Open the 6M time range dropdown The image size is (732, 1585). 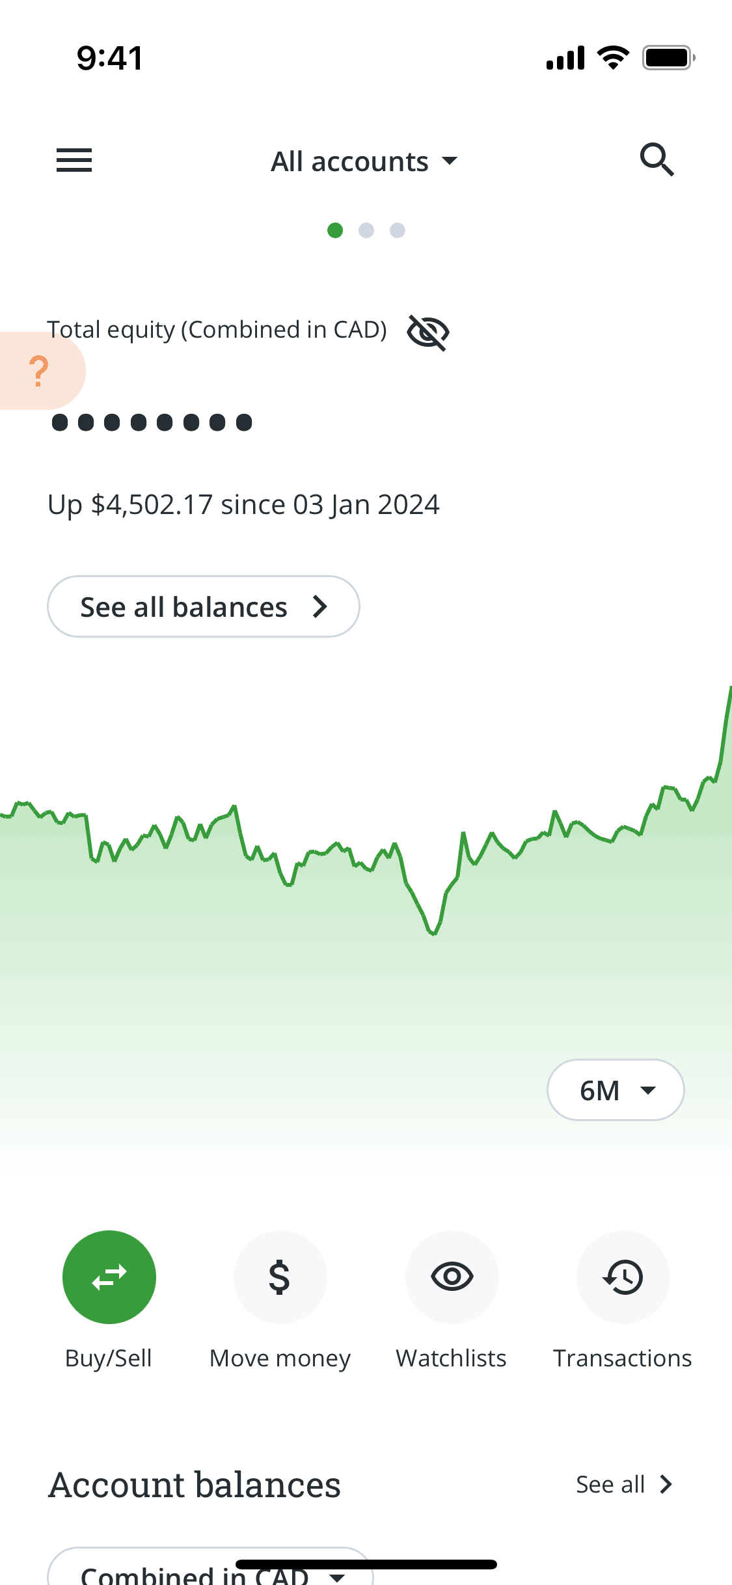point(615,1090)
